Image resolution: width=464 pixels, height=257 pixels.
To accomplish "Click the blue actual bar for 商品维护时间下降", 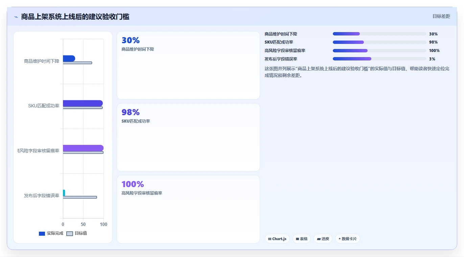I will click(69, 58).
